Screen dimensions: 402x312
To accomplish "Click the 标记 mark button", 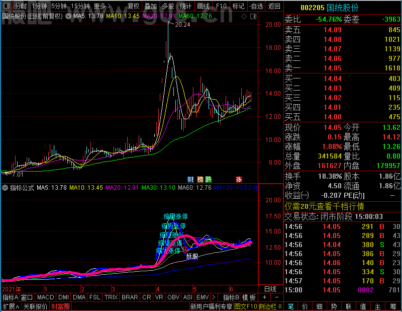I will pos(238,6).
